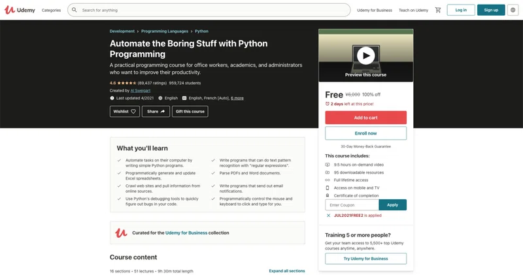Click Try Udemy for Business button
Screen dimensions: 523x275
(x=365, y=259)
